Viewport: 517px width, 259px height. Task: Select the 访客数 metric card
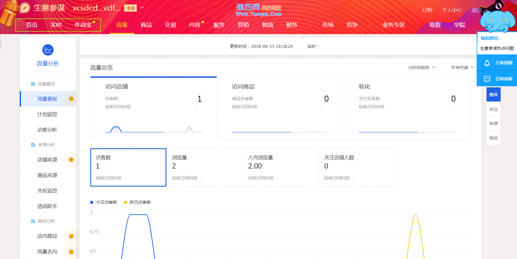128,167
